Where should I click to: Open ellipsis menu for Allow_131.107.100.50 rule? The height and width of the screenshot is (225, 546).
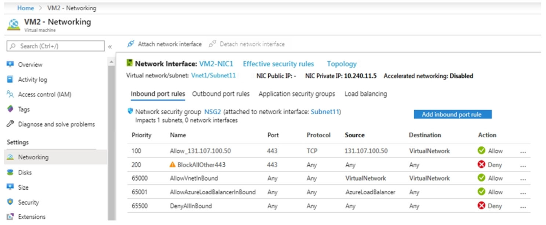pyautogui.click(x=523, y=152)
